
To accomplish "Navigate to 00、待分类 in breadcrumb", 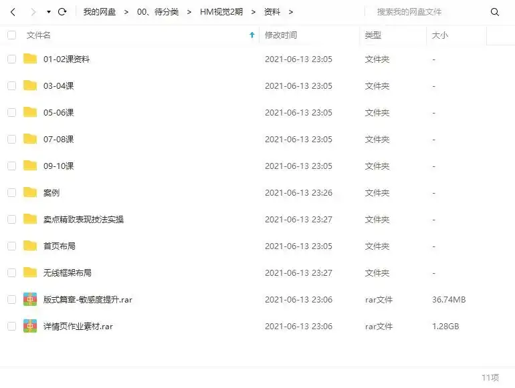I will pos(158,12).
